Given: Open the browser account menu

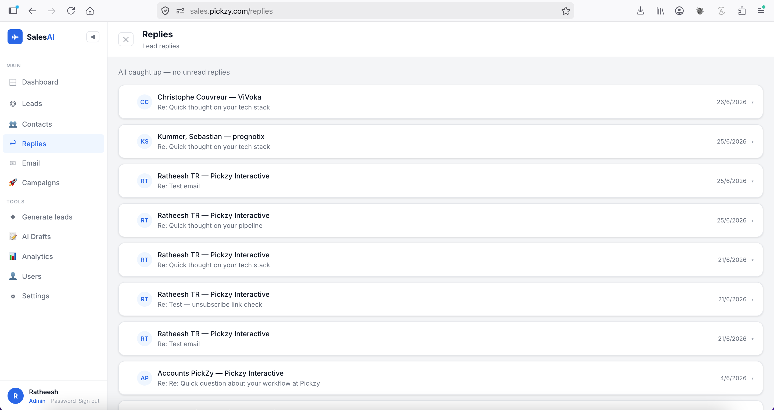Looking at the screenshot, I should tap(679, 11).
